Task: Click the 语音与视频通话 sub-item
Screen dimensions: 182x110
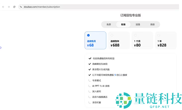Action: click(100, 97)
